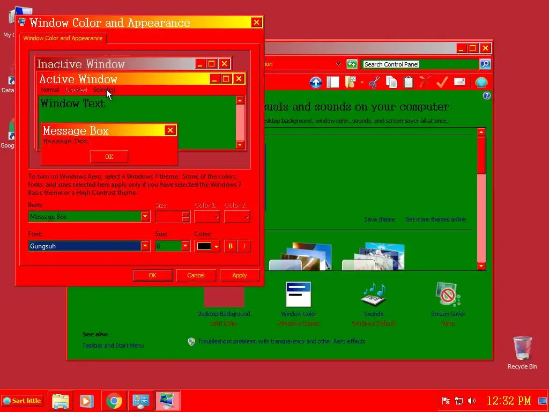Click the green refresh button beside address bar
Viewport: 549px width, 412px height.
[352, 64]
